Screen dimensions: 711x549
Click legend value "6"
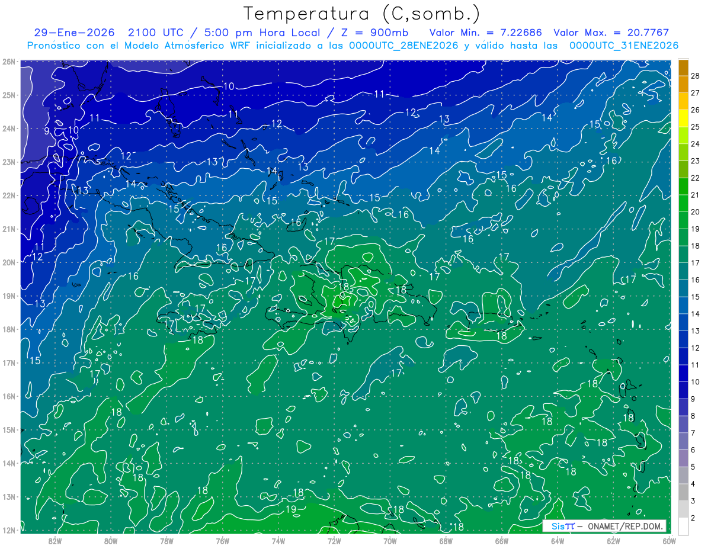[x=693, y=450]
